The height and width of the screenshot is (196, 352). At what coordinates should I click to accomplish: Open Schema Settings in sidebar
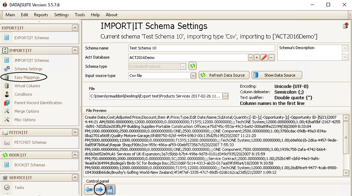click(x=28, y=69)
